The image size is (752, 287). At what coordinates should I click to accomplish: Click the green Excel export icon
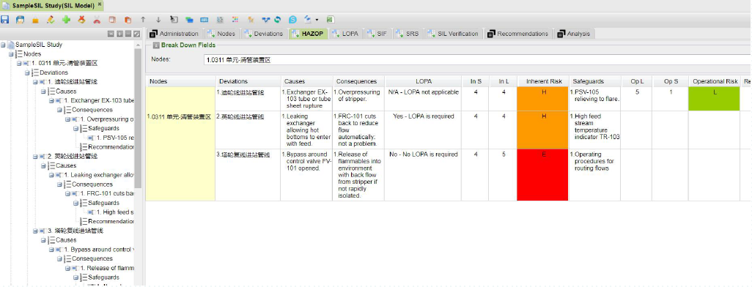pyautogui.click(x=331, y=20)
